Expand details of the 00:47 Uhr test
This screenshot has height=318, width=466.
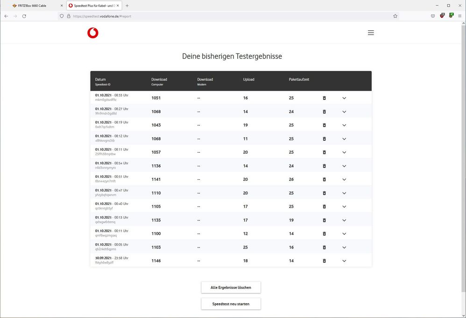click(x=344, y=193)
